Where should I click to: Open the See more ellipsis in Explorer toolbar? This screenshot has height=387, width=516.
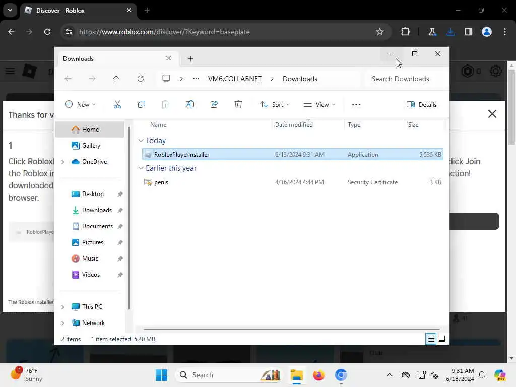point(356,105)
